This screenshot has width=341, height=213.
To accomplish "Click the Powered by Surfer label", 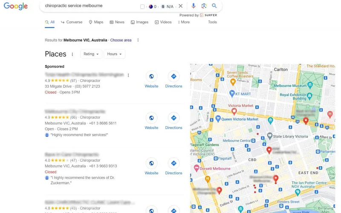I will pos(198,15).
